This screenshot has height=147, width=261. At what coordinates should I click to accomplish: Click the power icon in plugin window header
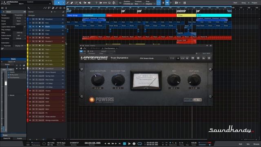click(x=81, y=48)
